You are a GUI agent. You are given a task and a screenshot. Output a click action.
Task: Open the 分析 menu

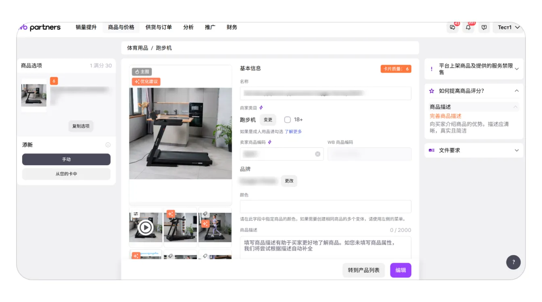(x=188, y=27)
